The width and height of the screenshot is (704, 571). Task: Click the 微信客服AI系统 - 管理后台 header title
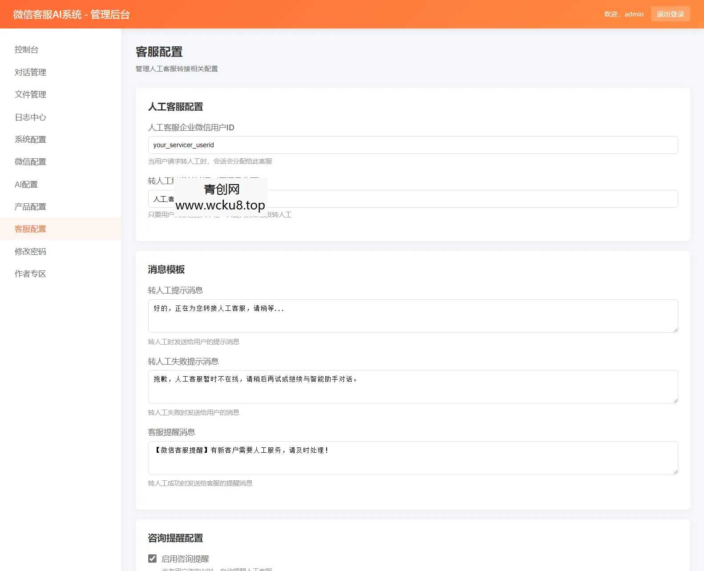tap(72, 14)
